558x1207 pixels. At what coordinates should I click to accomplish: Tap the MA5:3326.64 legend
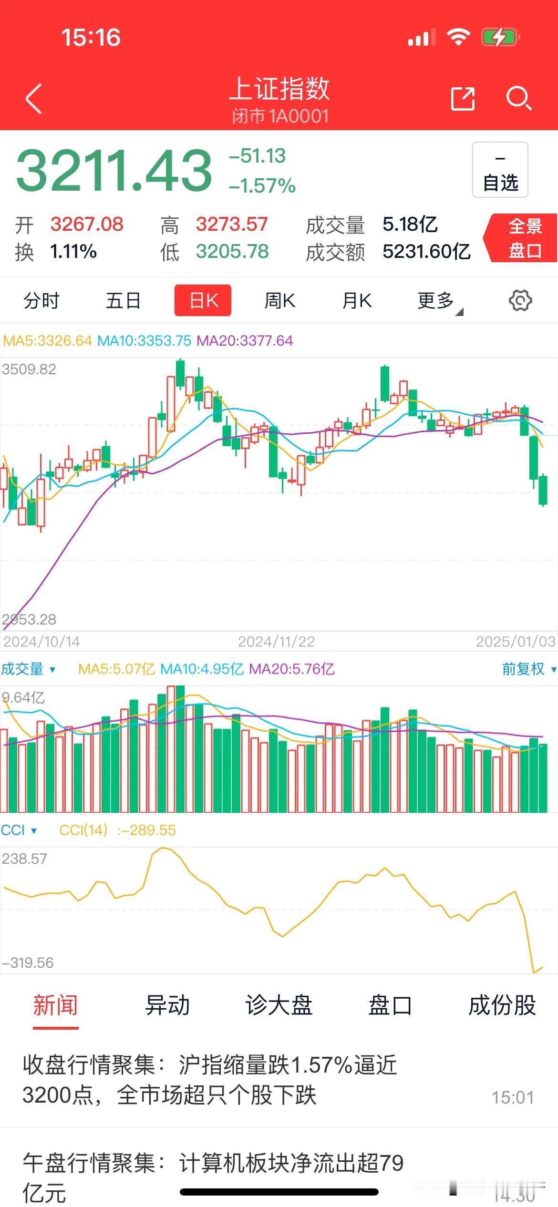click(47, 340)
